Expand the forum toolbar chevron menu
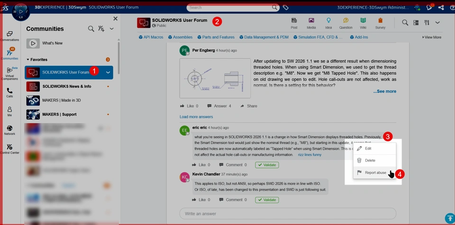Screen dimensions: 455x225 pos(437,22)
